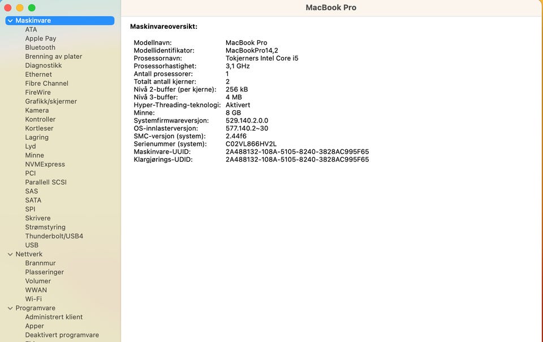Viewport: 543px width, 342px height.
Task: Select Plasseringer in the sidebar
Action: click(x=44, y=272)
